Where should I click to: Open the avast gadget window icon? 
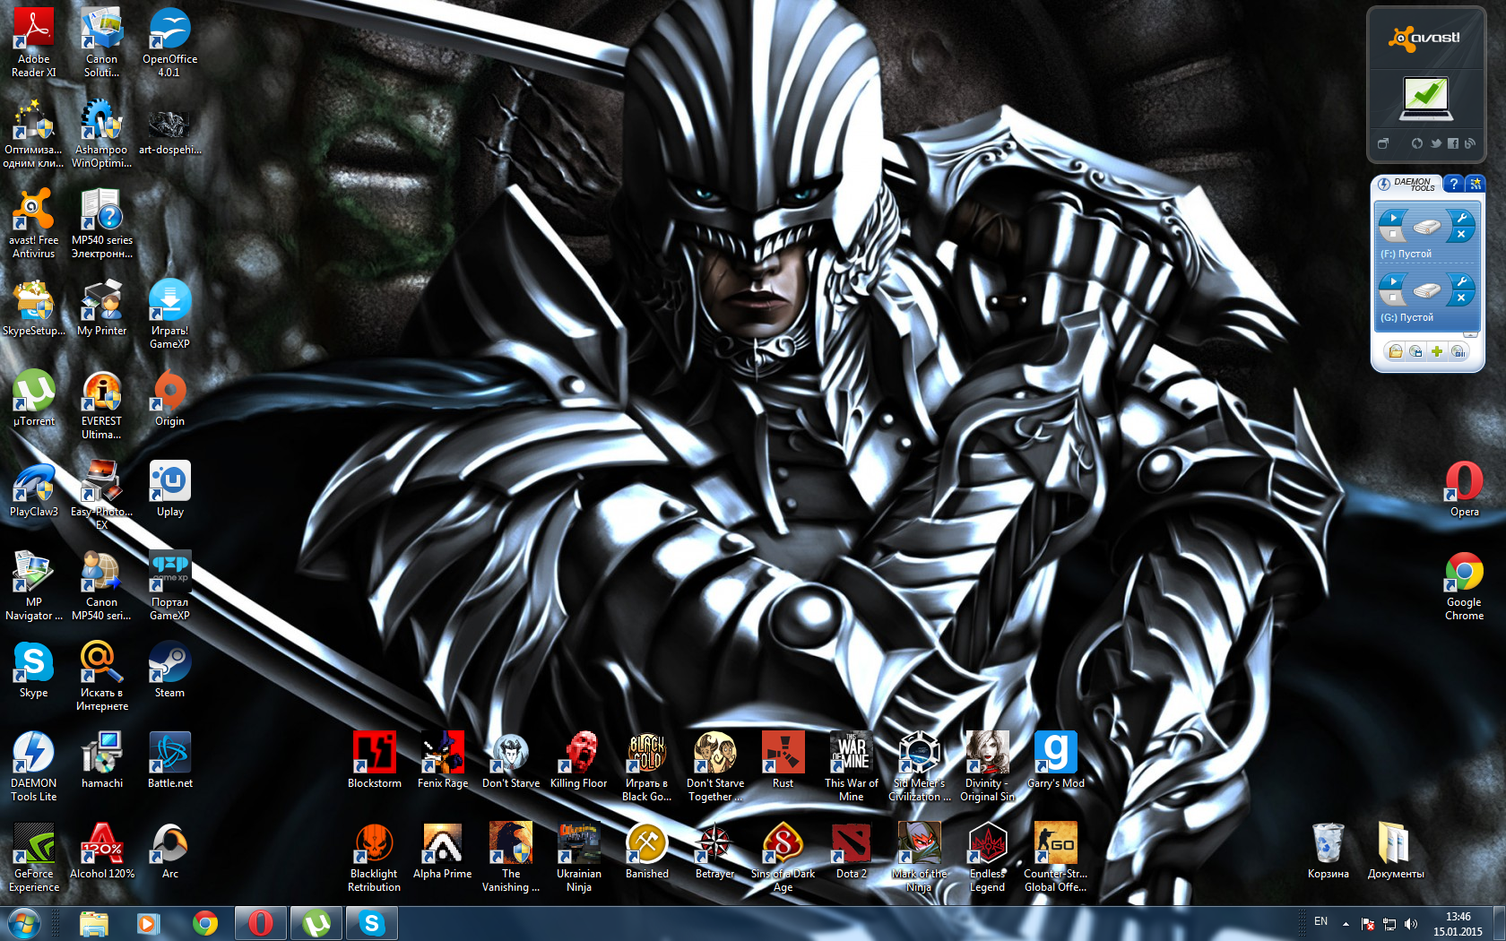point(1383,143)
